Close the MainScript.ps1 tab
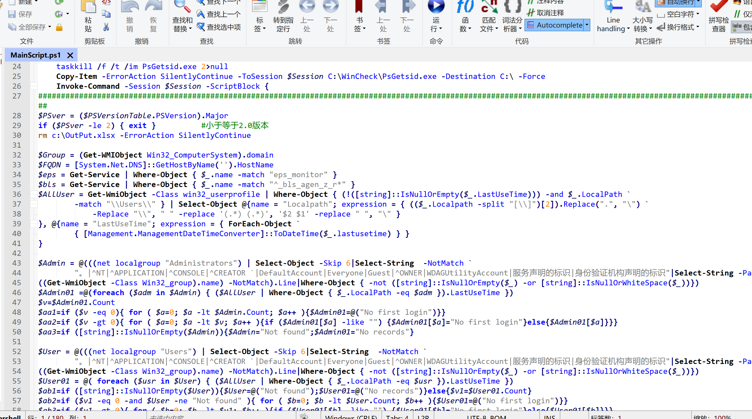The image size is (752, 419). pyautogui.click(x=70, y=55)
